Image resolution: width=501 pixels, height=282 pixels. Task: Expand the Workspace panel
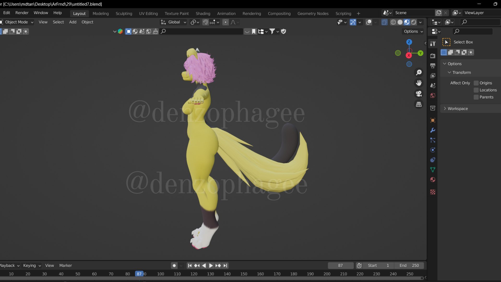point(458,109)
